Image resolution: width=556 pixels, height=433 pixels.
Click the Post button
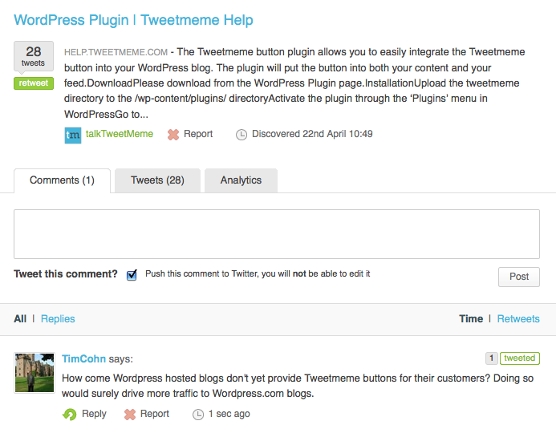pyautogui.click(x=519, y=277)
